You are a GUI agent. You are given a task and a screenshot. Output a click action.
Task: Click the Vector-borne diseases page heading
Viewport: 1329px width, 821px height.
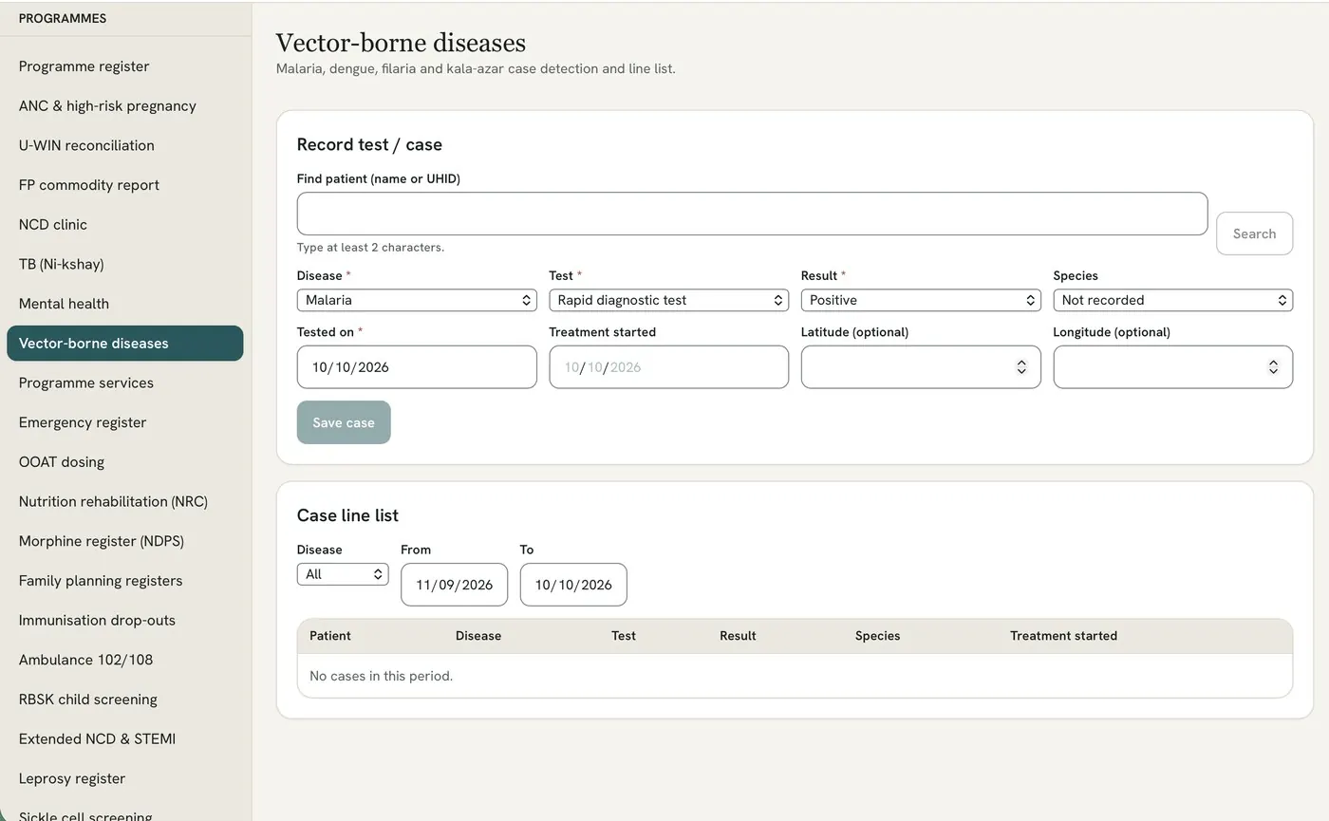point(401,43)
